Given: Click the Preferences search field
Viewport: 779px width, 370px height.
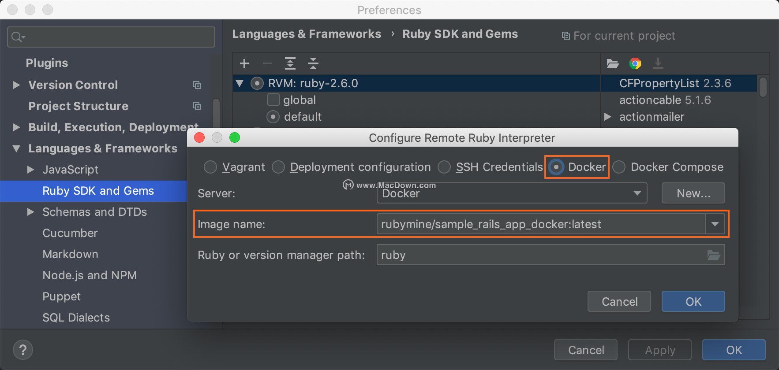Looking at the screenshot, I should (x=111, y=37).
